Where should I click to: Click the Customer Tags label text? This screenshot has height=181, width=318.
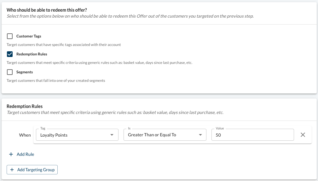click(29, 36)
